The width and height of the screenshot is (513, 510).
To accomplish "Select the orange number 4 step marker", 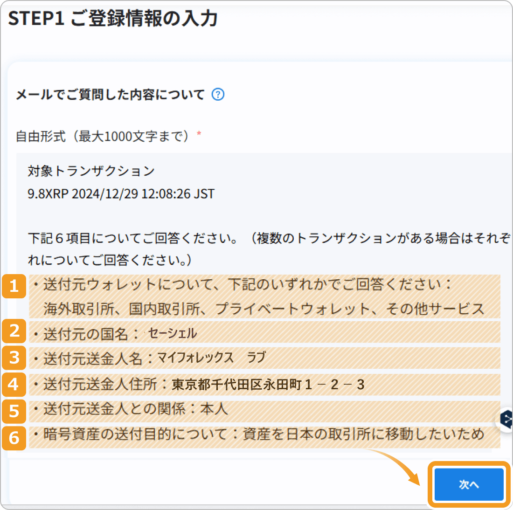I will pyautogui.click(x=14, y=385).
